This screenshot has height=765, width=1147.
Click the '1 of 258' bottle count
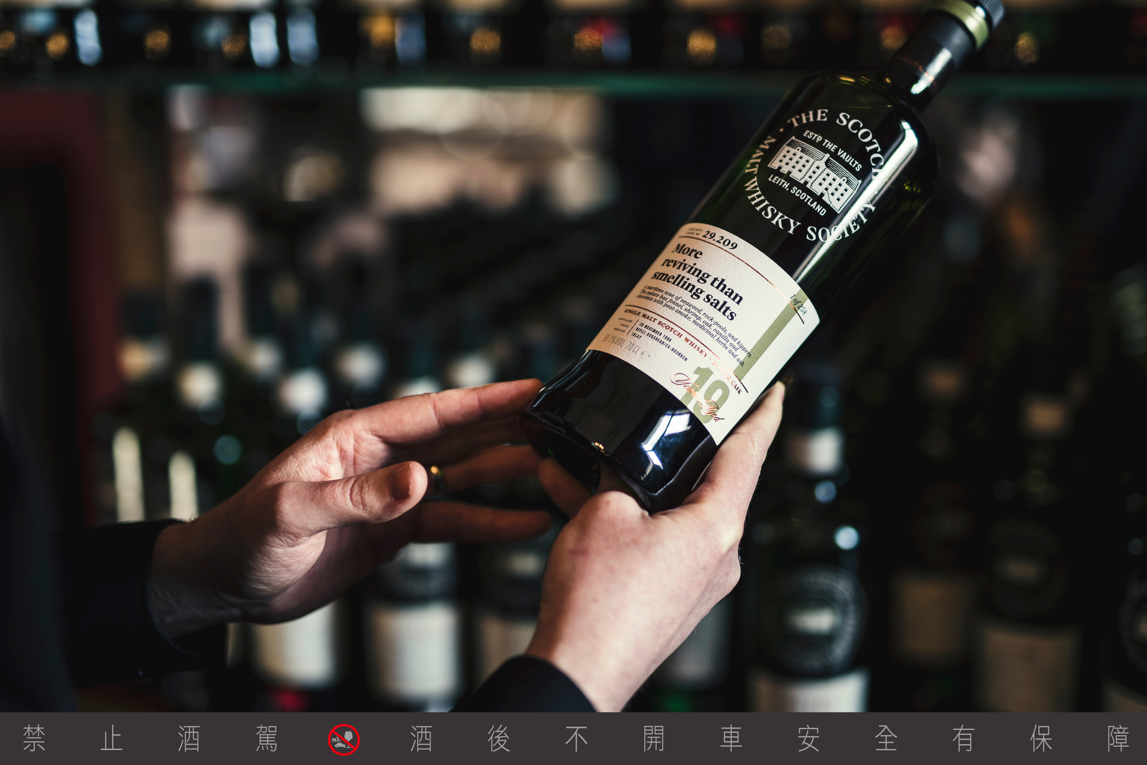tap(799, 305)
